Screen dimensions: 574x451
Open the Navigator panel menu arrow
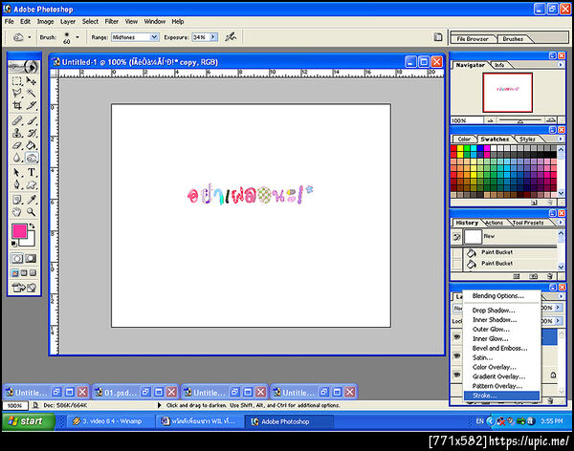click(x=560, y=65)
